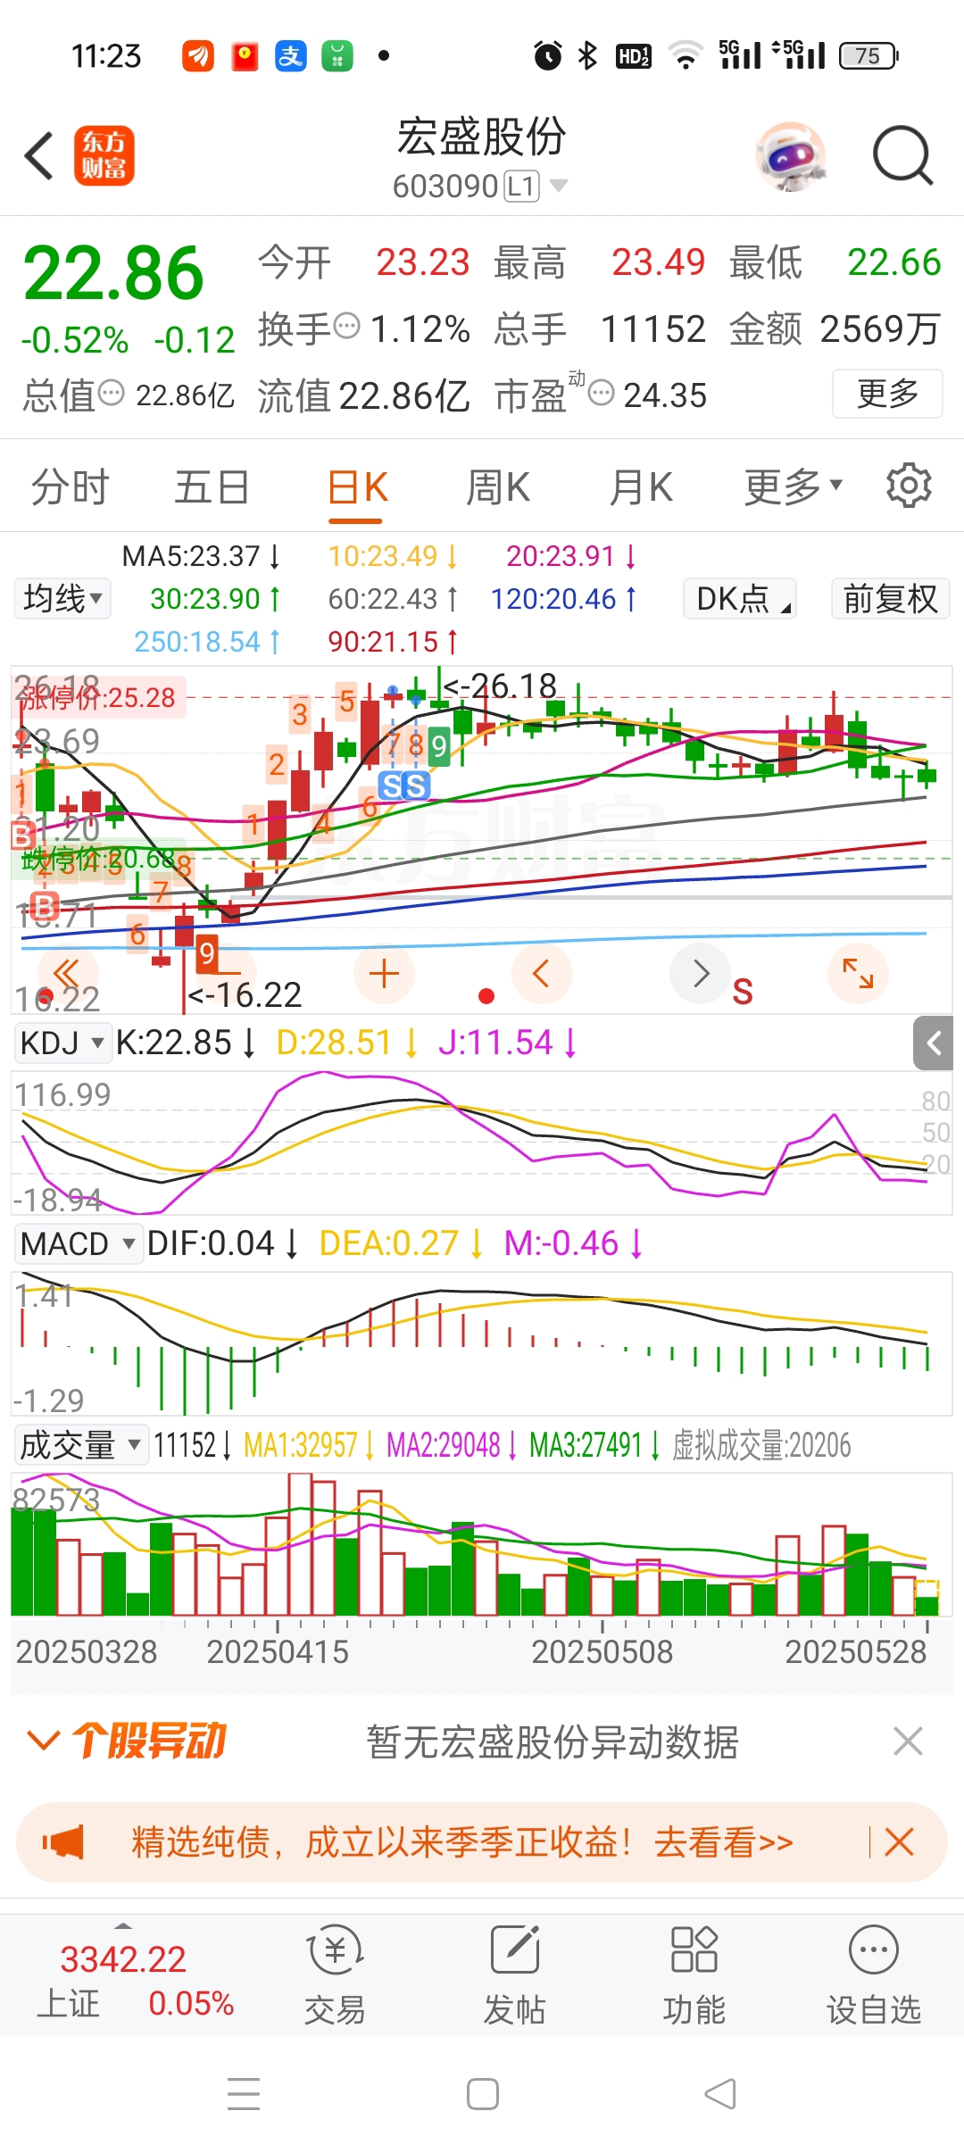The width and height of the screenshot is (964, 2153).
Task: Switch to 周K tab
Action: coord(498,487)
